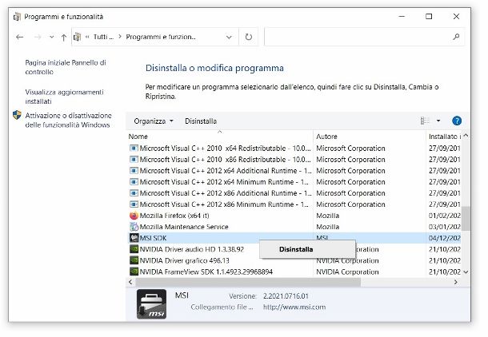488x337 pixels.
Task: Click the MSI SDK row icon
Action: tap(134, 238)
